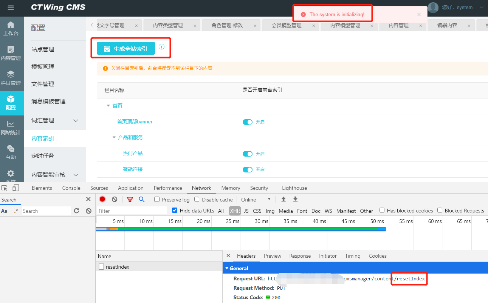Toggle the 首页顶部banner index switch
Image resolution: width=488 pixels, height=303 pixels.
tap(247, 122)
